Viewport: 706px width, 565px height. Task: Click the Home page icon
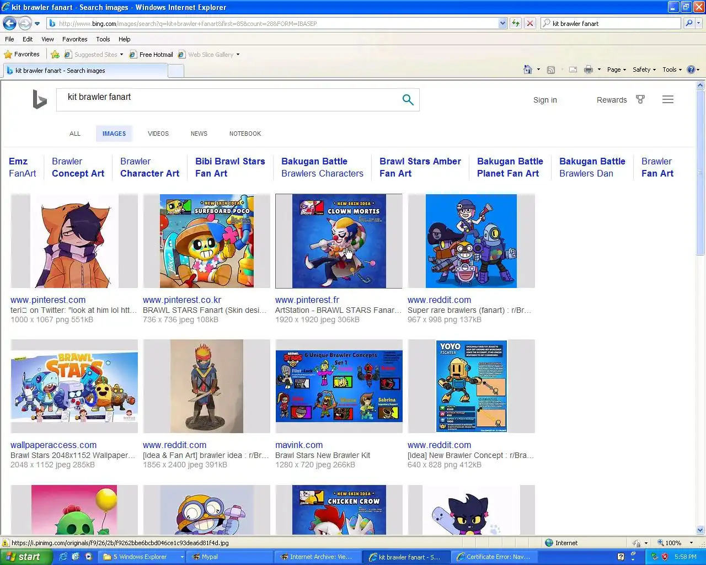(x=528, y=70)
